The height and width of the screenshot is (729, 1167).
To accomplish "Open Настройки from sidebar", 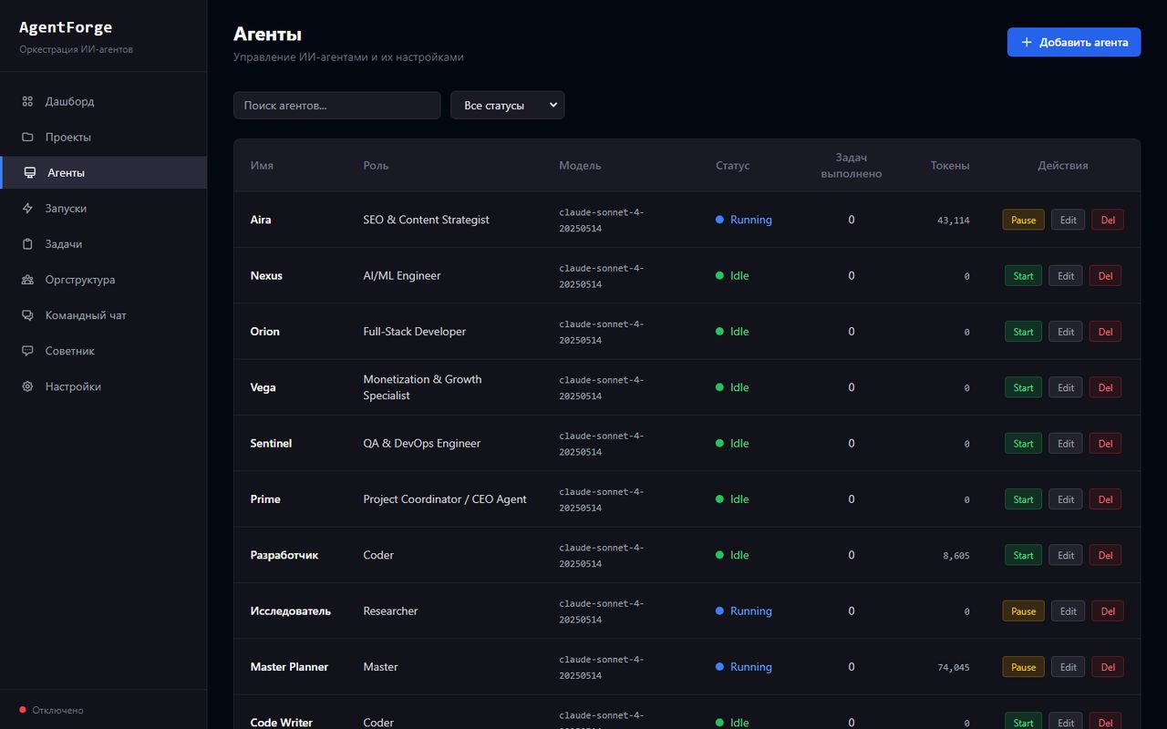I will pos(103,385).
